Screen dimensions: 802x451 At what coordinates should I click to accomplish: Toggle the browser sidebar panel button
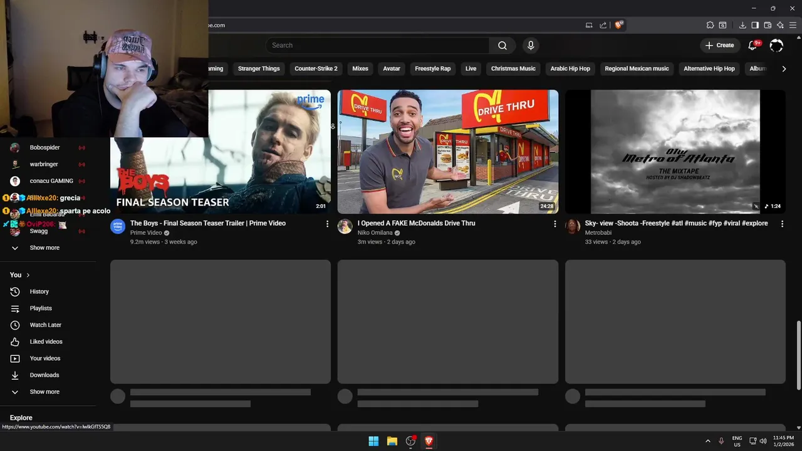(755, 25)
